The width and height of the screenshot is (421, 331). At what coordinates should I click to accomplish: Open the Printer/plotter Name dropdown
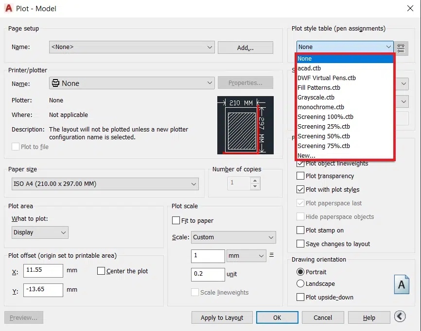click(131, 83)
